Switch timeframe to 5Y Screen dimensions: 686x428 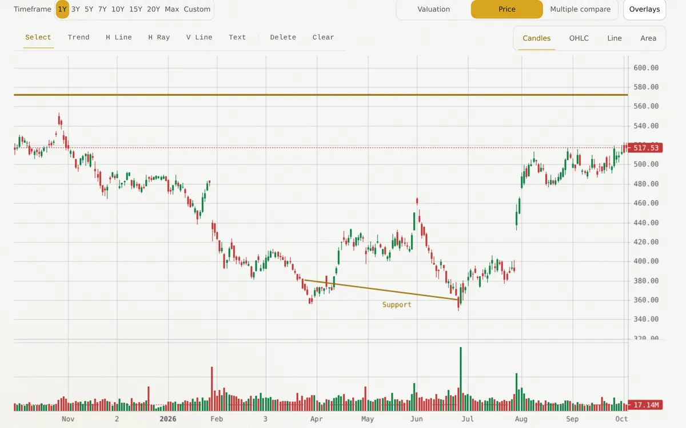click(89, 9)
